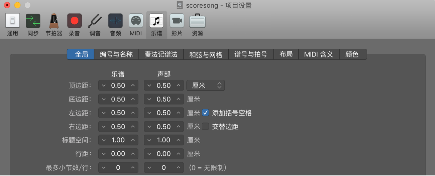The height and width of the screenshot is (176, 435).
Task: Switch to the 奏法记谱法 tab
Action: tap(161, 54)
